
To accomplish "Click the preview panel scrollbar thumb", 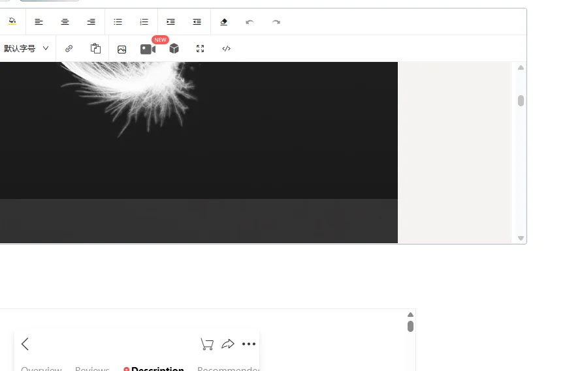I will (x=410, y=327).
